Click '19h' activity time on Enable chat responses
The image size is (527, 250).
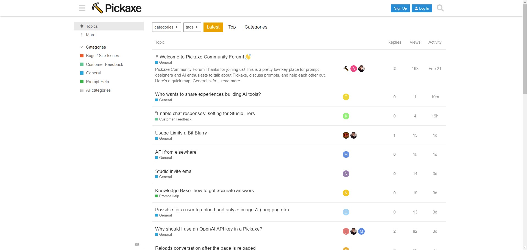435,116
